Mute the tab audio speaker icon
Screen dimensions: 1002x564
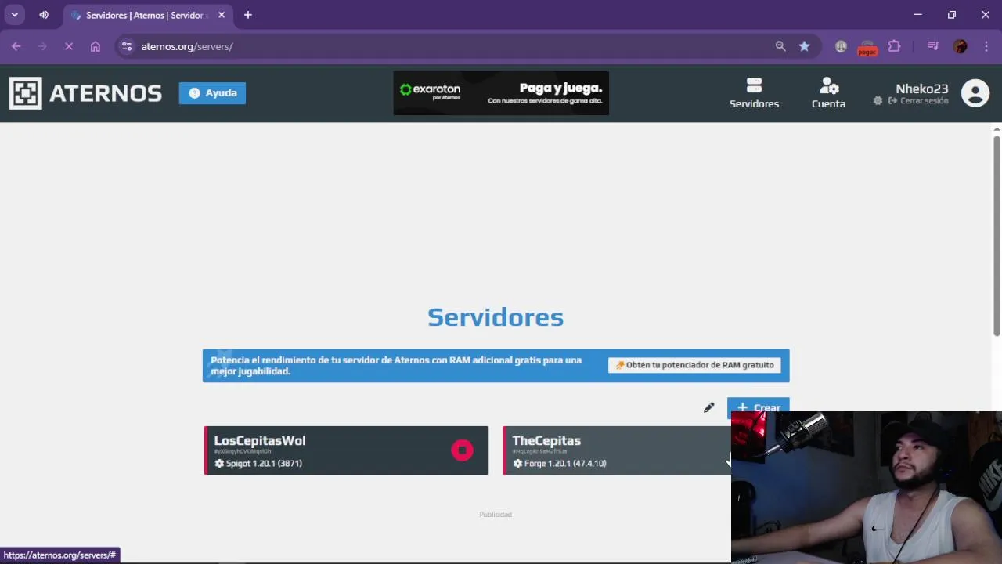click(x=44, y=15)
